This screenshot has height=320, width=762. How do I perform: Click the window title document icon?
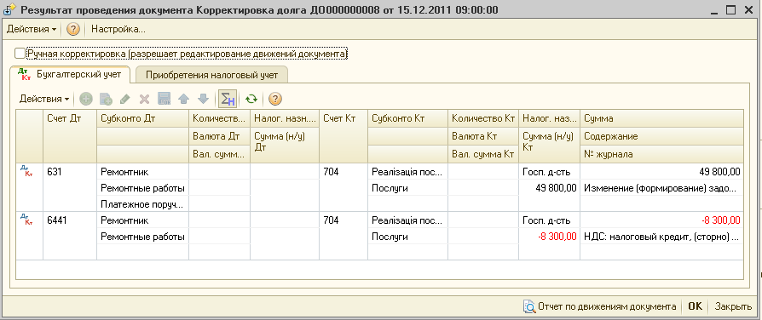9,9
